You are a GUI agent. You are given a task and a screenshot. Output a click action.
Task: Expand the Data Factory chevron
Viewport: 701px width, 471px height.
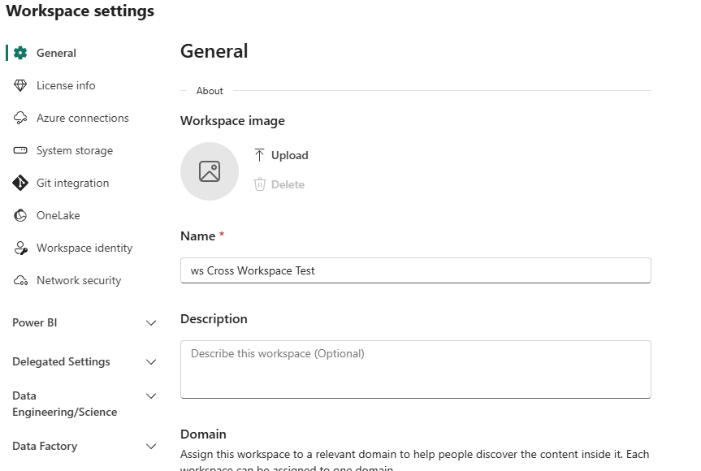[151, 447]
